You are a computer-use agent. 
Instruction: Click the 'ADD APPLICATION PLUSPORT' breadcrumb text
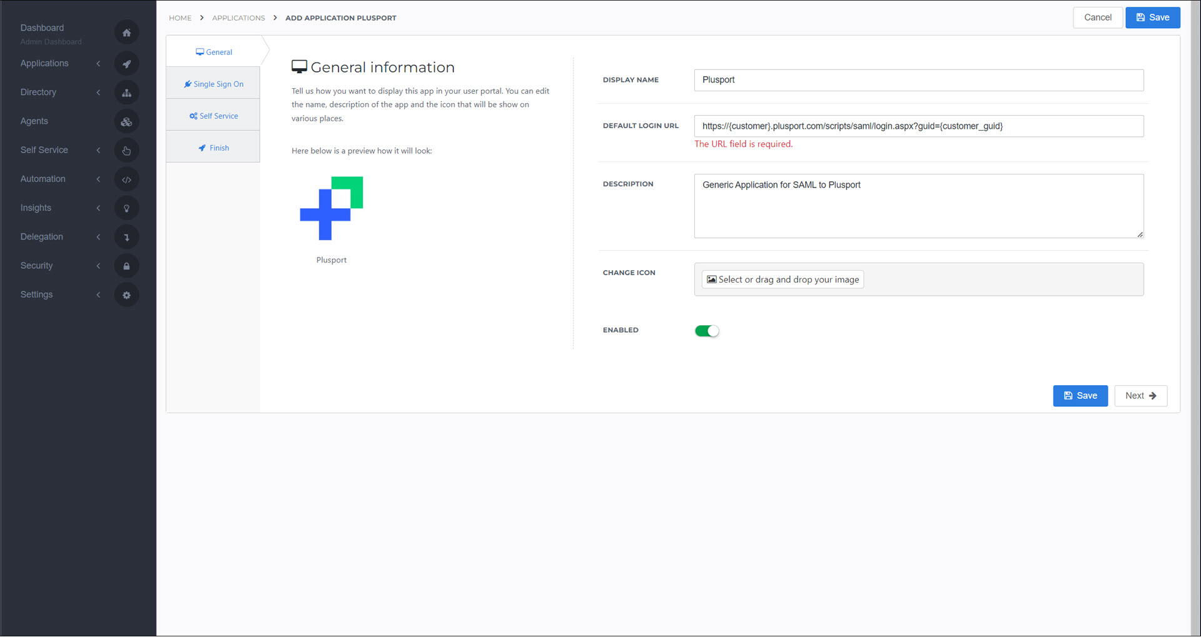coord(341,18)
